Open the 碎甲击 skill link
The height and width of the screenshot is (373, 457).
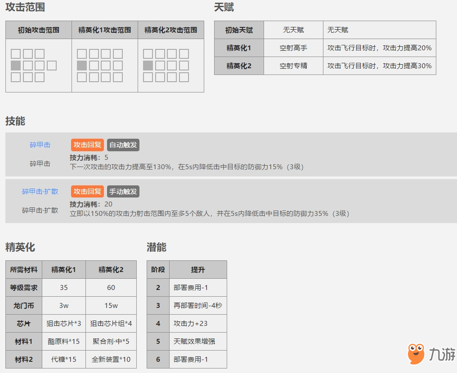pyautogui.click(x=40, y=145)
